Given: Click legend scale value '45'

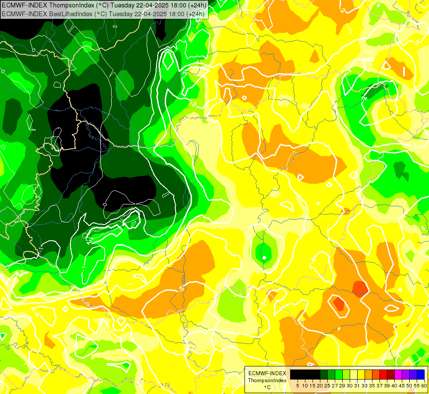Looking at the screenshot, I should (x=402, y=386).
